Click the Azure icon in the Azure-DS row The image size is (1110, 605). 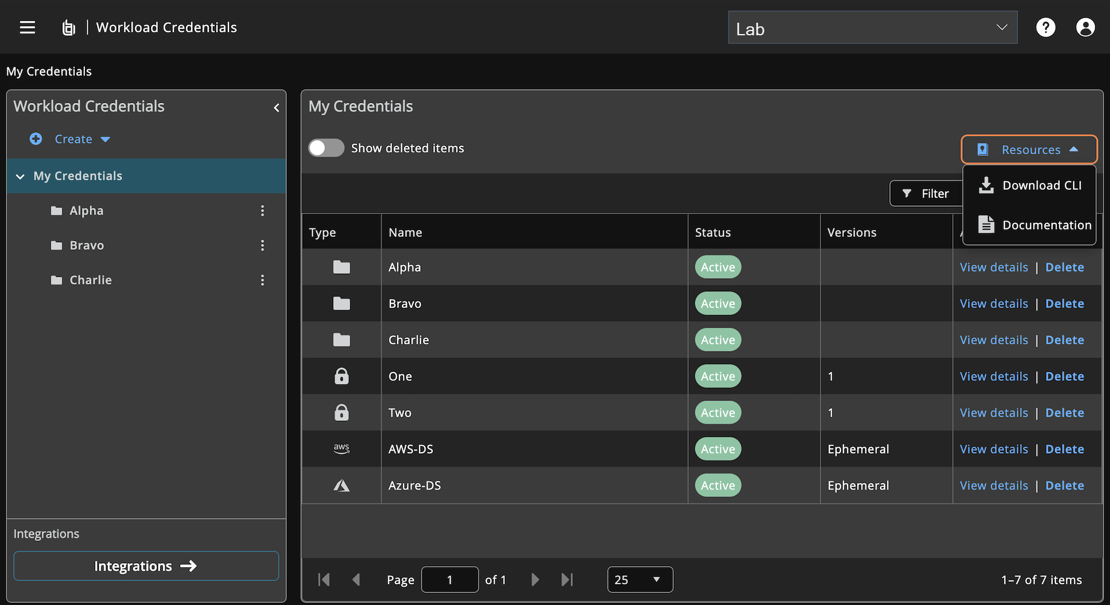(x=342, y=485)
